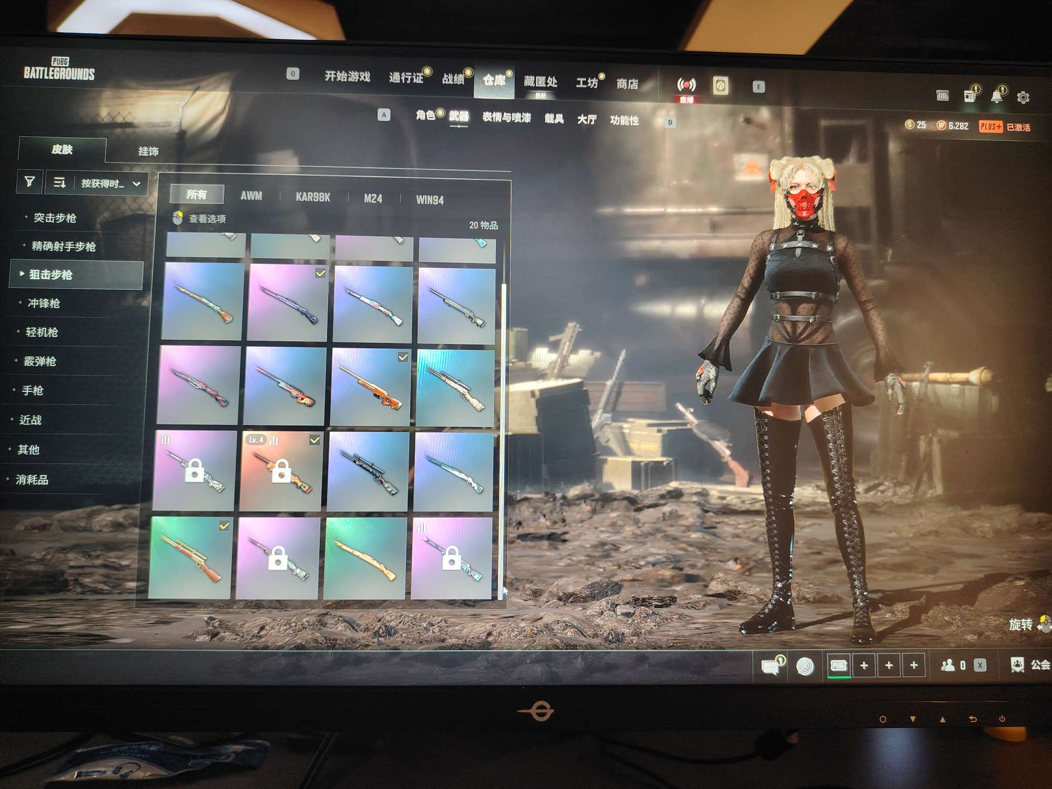Switch to the 挂饰 tab

[x=148, y=151]
